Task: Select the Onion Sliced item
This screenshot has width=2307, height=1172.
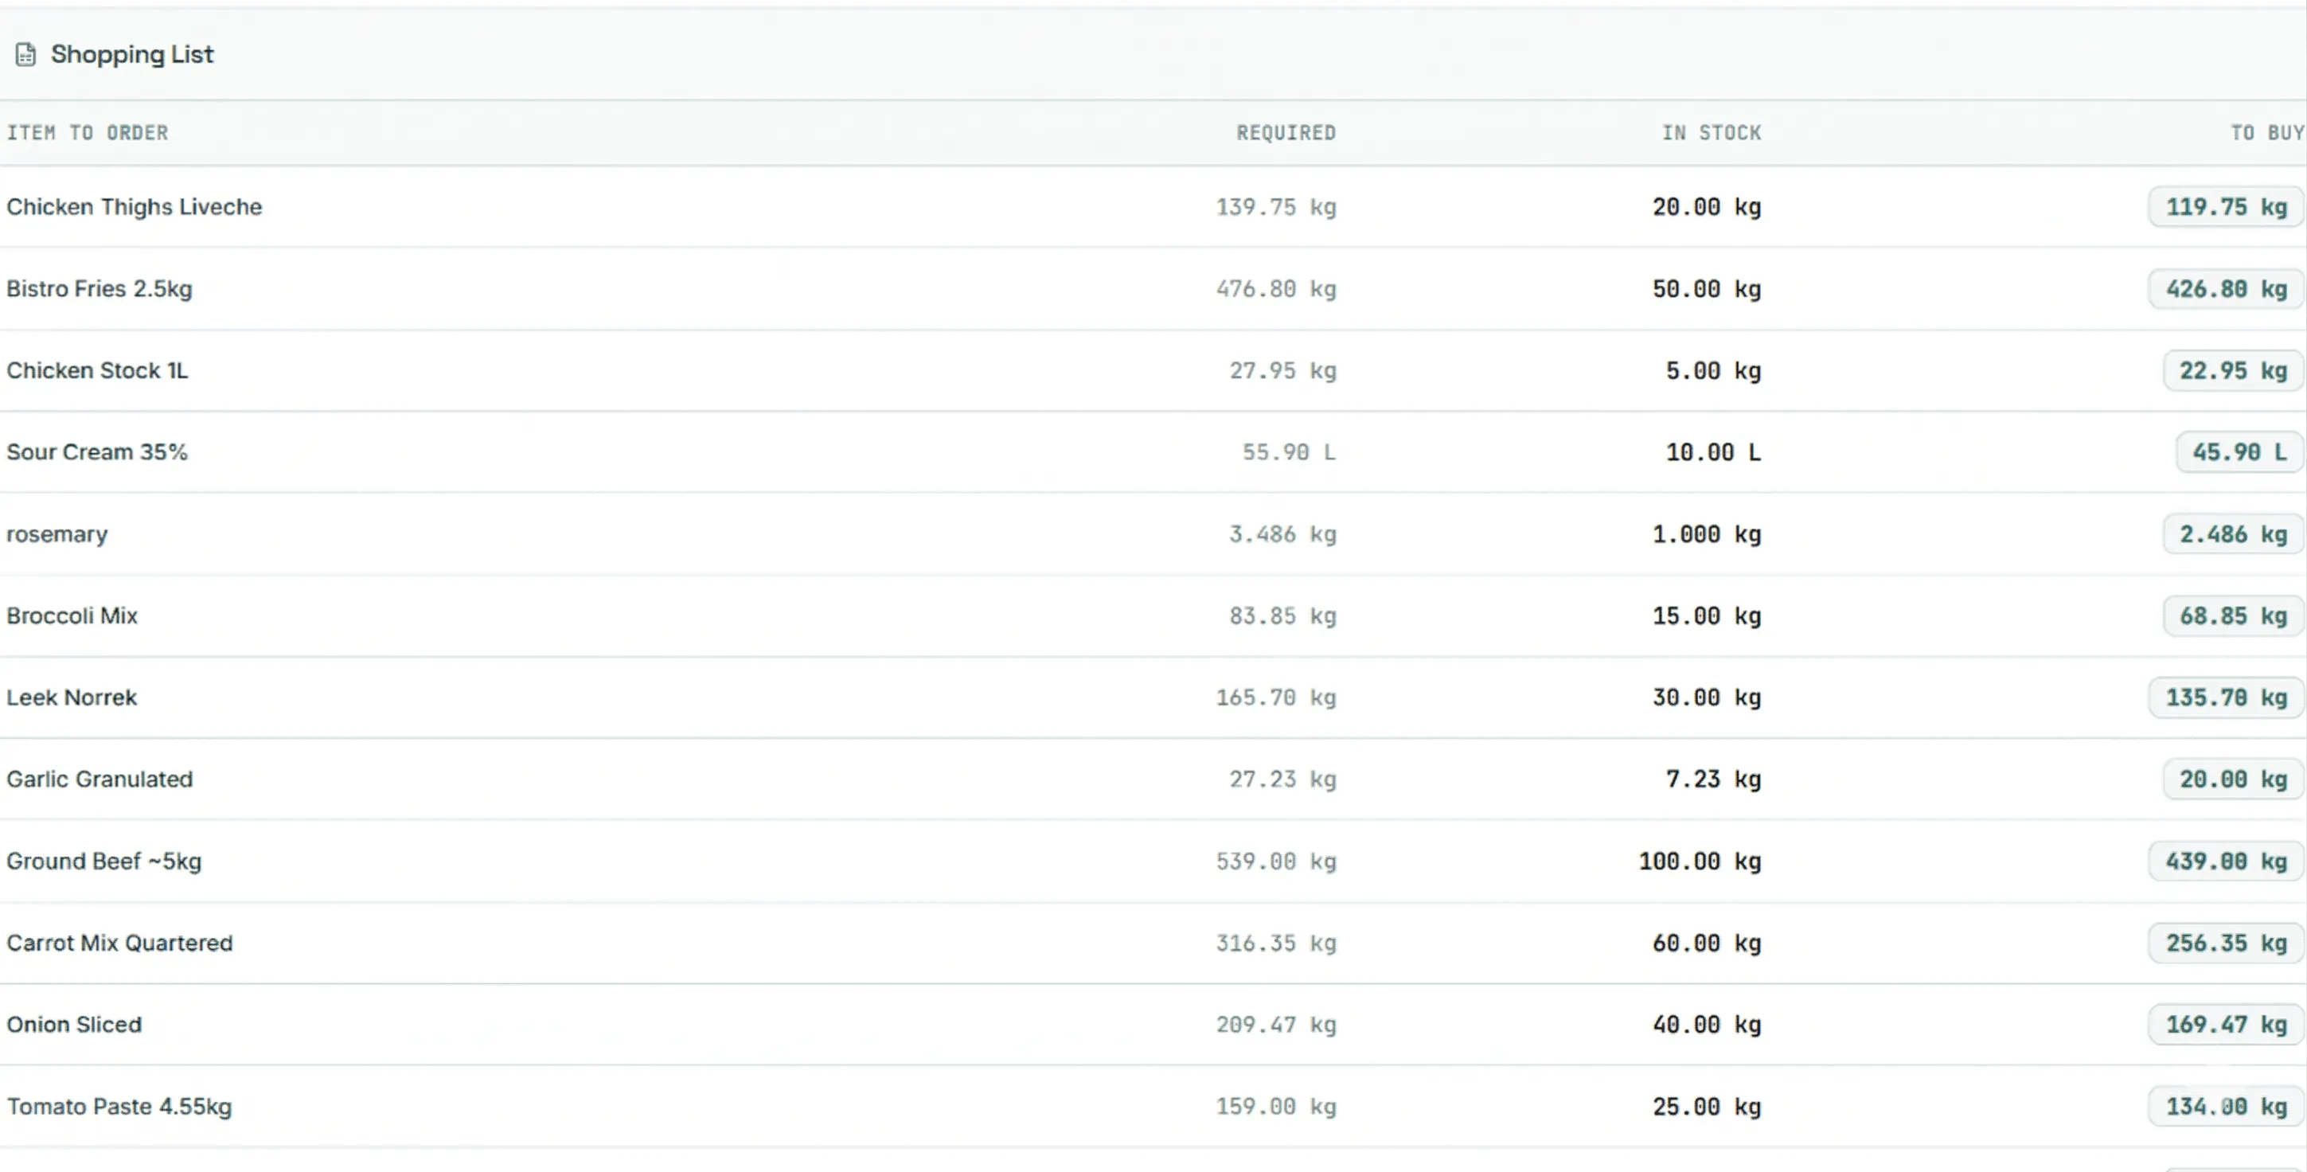Action: [74, 1024]
